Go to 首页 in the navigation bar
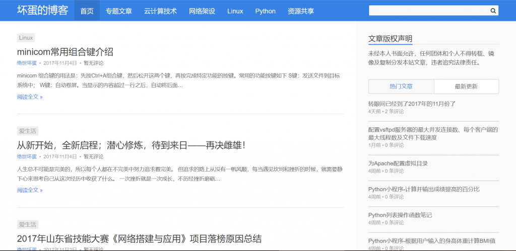Screen dimensions: 516x251 [87, 11]
